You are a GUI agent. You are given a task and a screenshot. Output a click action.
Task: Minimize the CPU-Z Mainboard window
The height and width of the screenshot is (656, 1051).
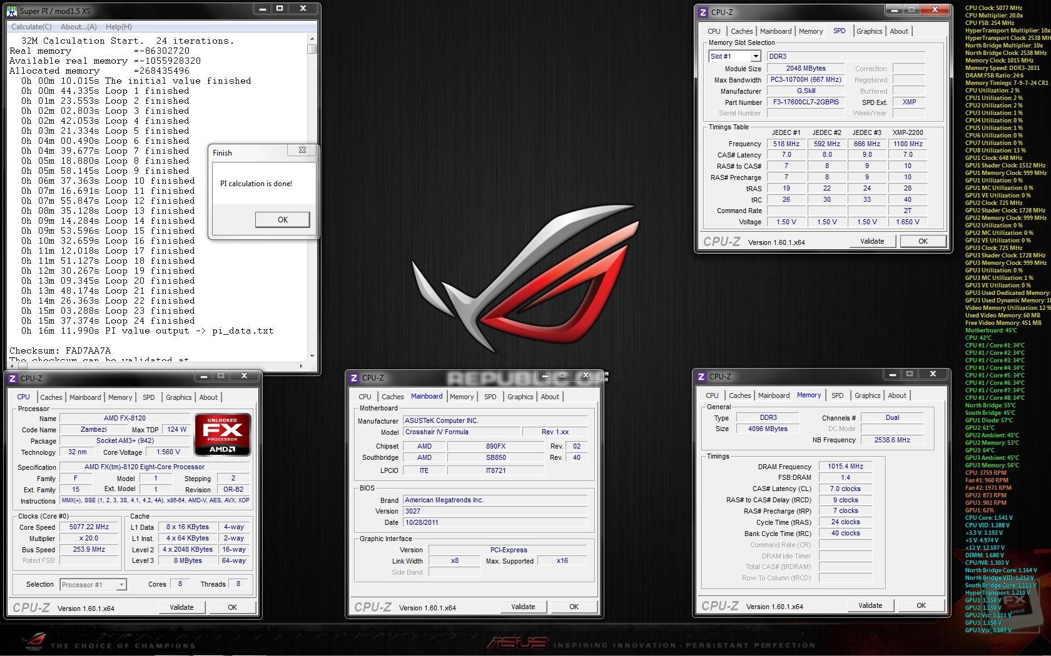[x=547, y=375]
